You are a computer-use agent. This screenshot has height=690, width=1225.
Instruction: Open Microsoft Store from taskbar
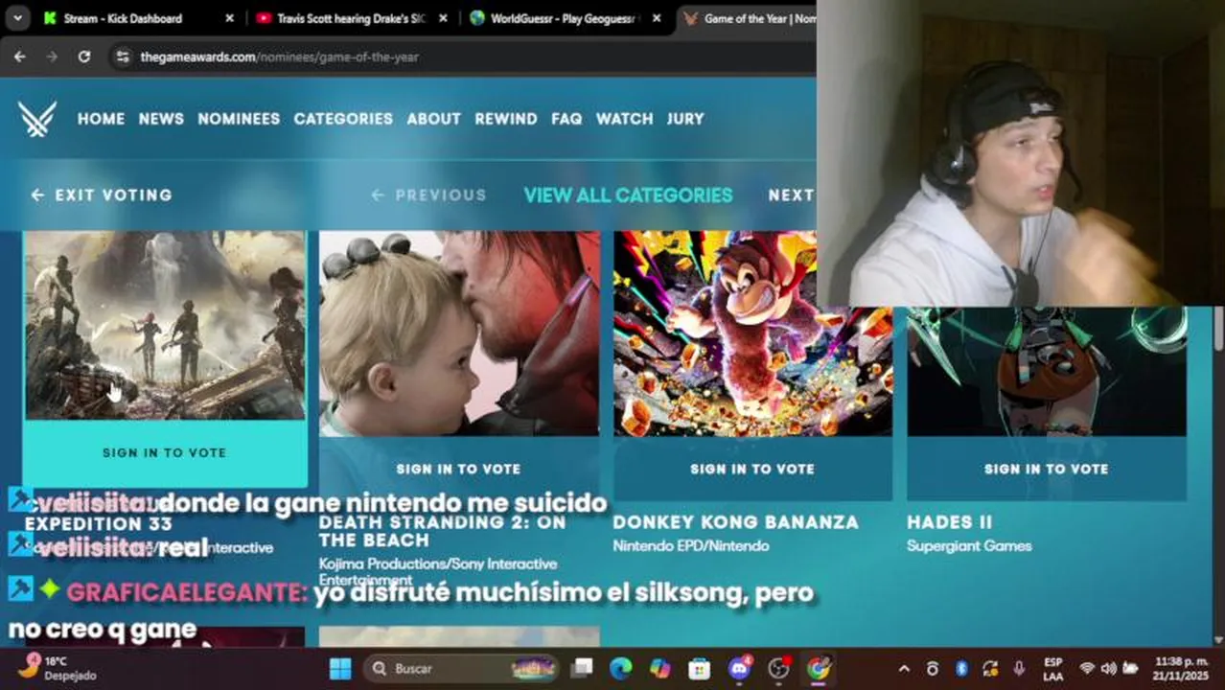699,669
